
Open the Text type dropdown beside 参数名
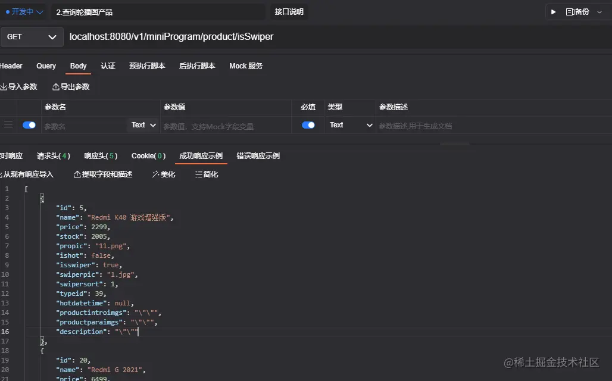(x=143, y=125)
